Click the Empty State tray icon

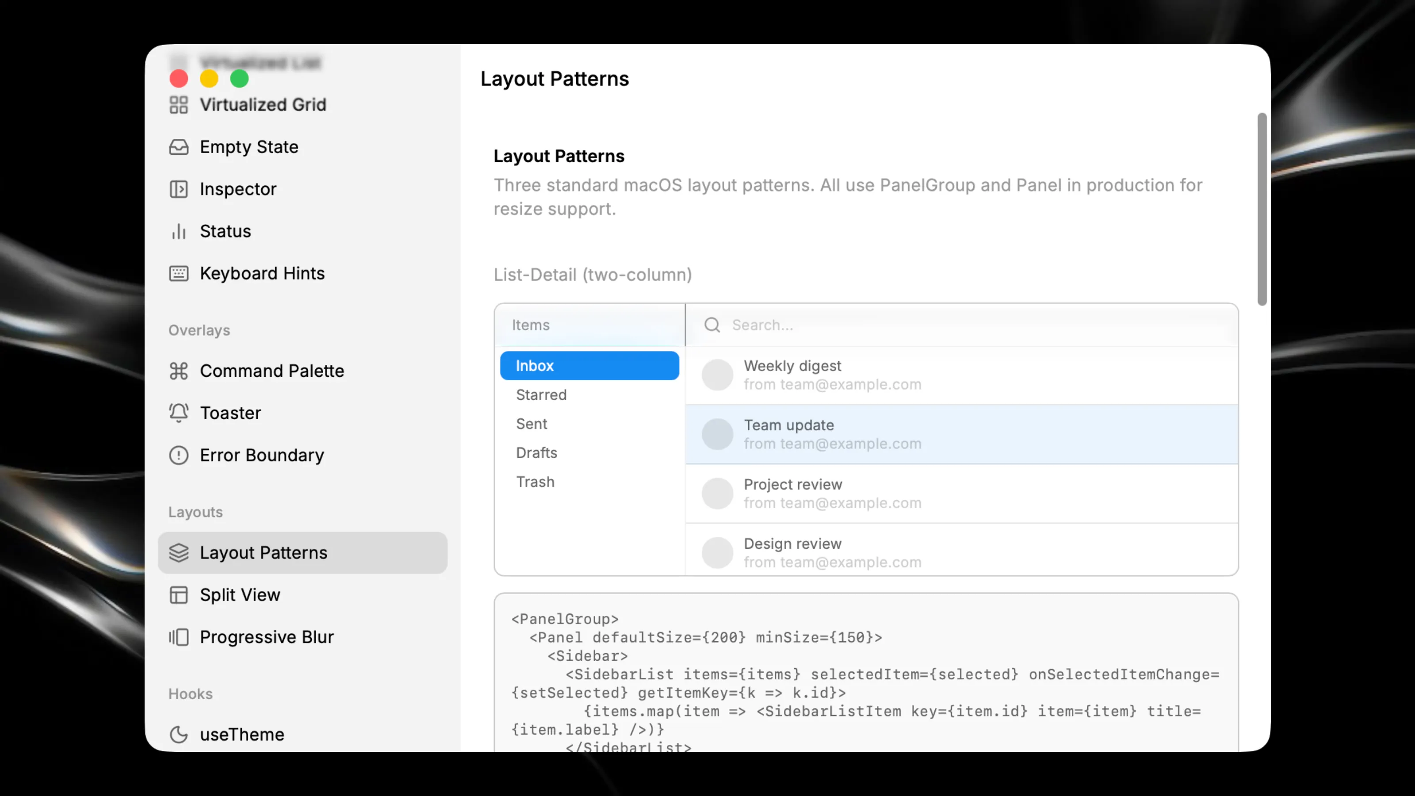point(179,147)
